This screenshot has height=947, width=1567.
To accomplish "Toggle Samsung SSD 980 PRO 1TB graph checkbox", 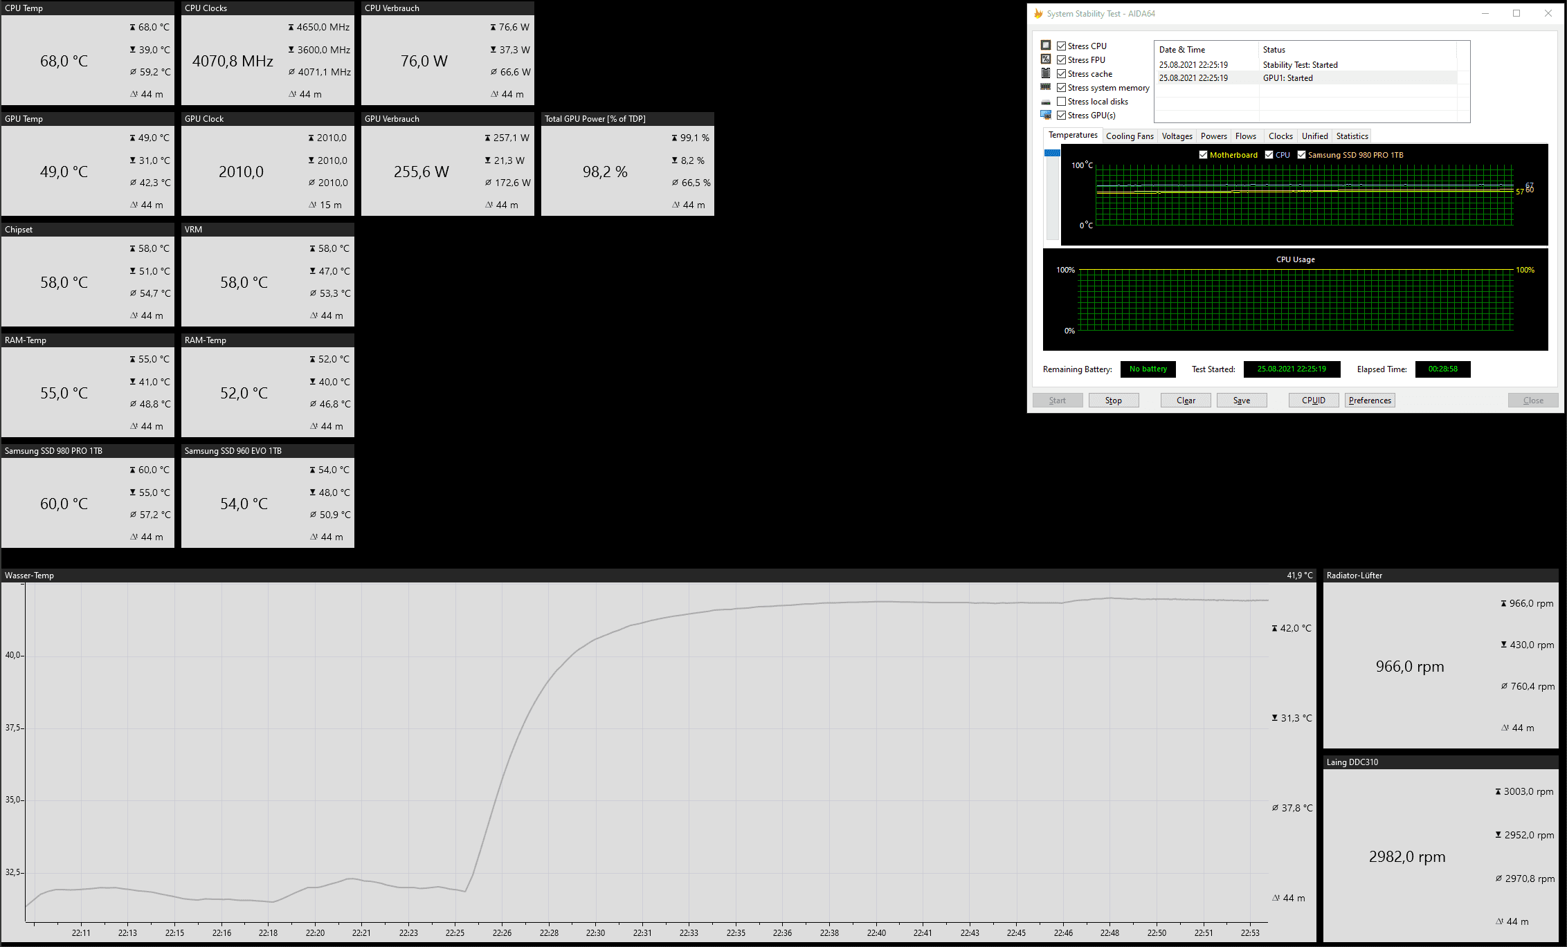I will pos(1301,155).
